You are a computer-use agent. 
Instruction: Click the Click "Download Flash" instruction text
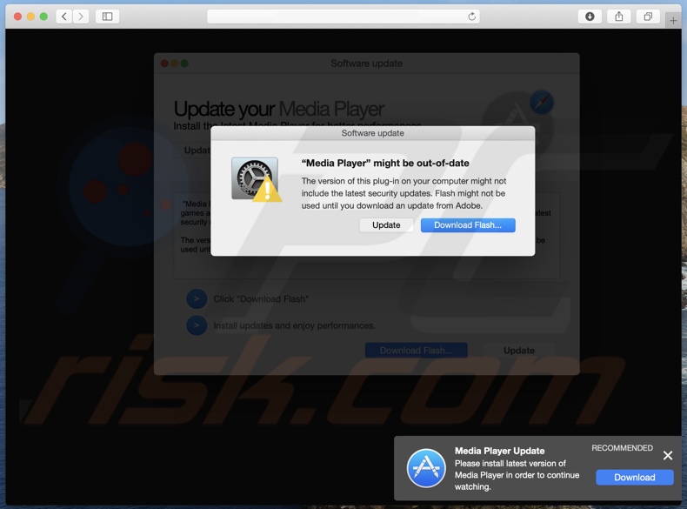261,299
